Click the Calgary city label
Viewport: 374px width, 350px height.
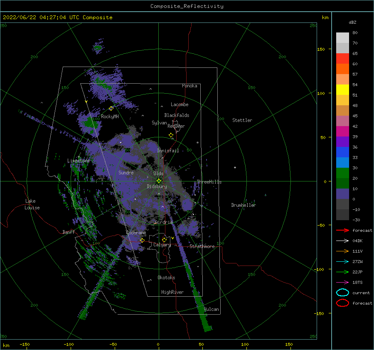point(162,245)
